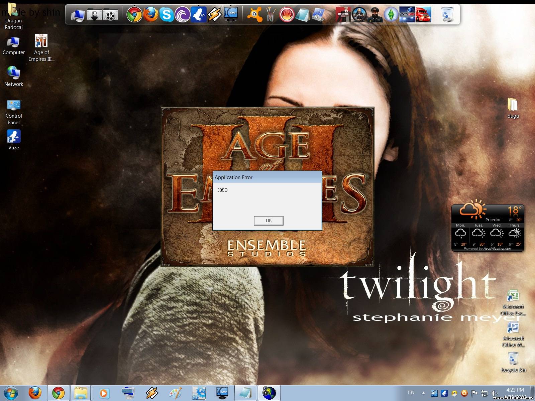Launch Firefox from the top dock
The height and width of the screenshot is (401, 535).
coord(151,15)
